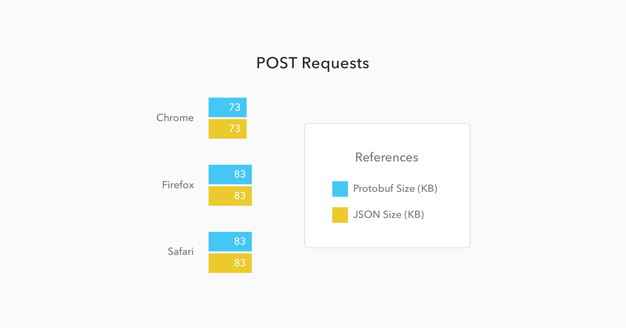Click the blue Protobuf legend swatch

(340, 189)
